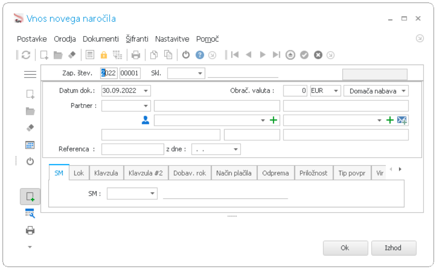Switch to the Dobav. rok tab

coord(189,173)
